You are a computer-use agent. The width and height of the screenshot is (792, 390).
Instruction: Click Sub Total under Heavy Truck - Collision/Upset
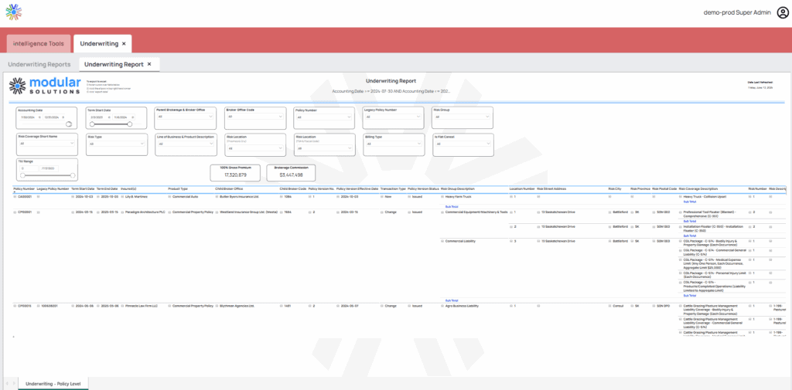coord(689,202)
